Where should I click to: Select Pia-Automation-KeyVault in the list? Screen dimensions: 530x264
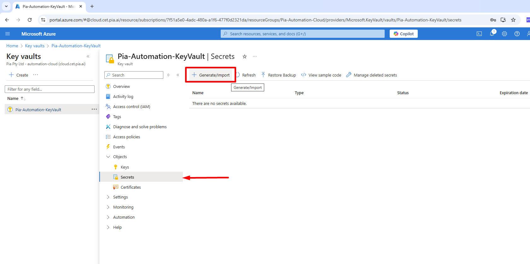click(38, 110)
